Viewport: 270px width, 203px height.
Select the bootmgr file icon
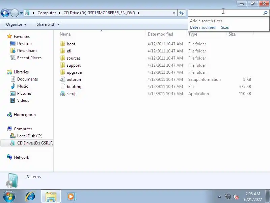[x=63, y=87]
